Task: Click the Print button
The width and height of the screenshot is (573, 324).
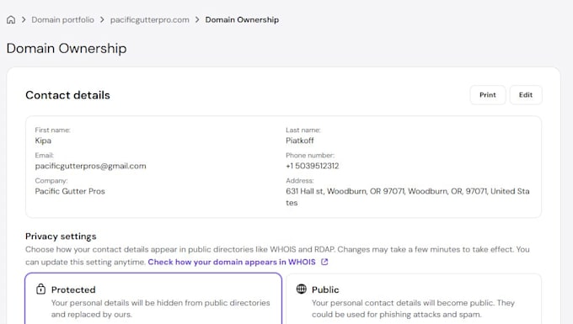Action: [x=488, y=95]
